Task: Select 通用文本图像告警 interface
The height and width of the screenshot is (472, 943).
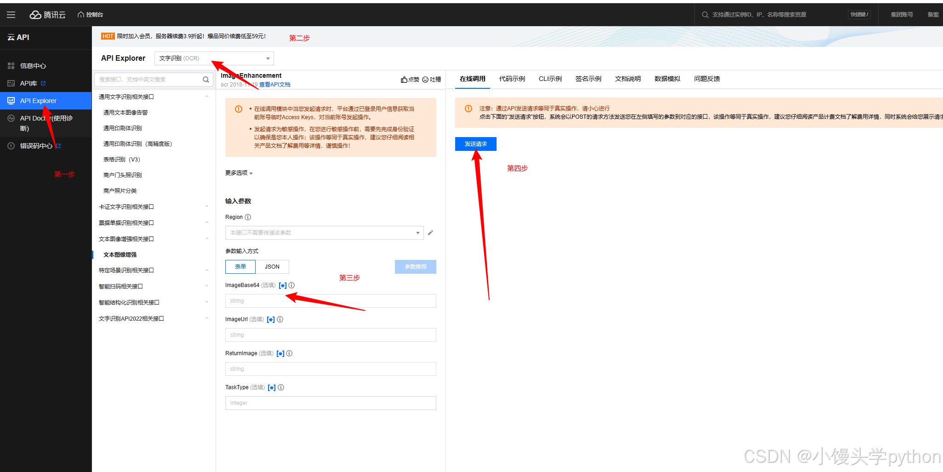Action: (x=126, y=112)
